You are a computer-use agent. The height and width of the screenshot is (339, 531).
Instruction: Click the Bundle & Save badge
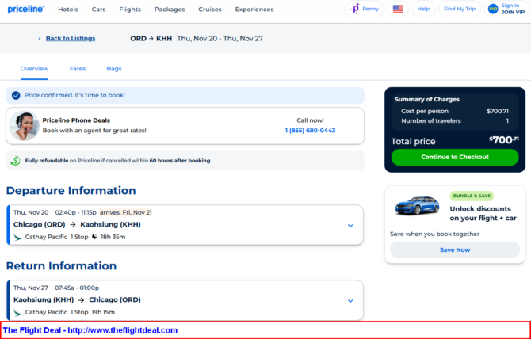[x=472, y=196]
